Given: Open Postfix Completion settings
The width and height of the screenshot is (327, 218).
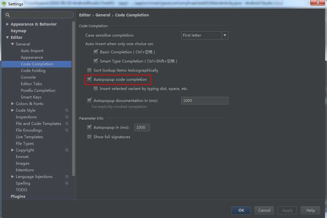Looking at the screenshot, I should coord(38,91).
